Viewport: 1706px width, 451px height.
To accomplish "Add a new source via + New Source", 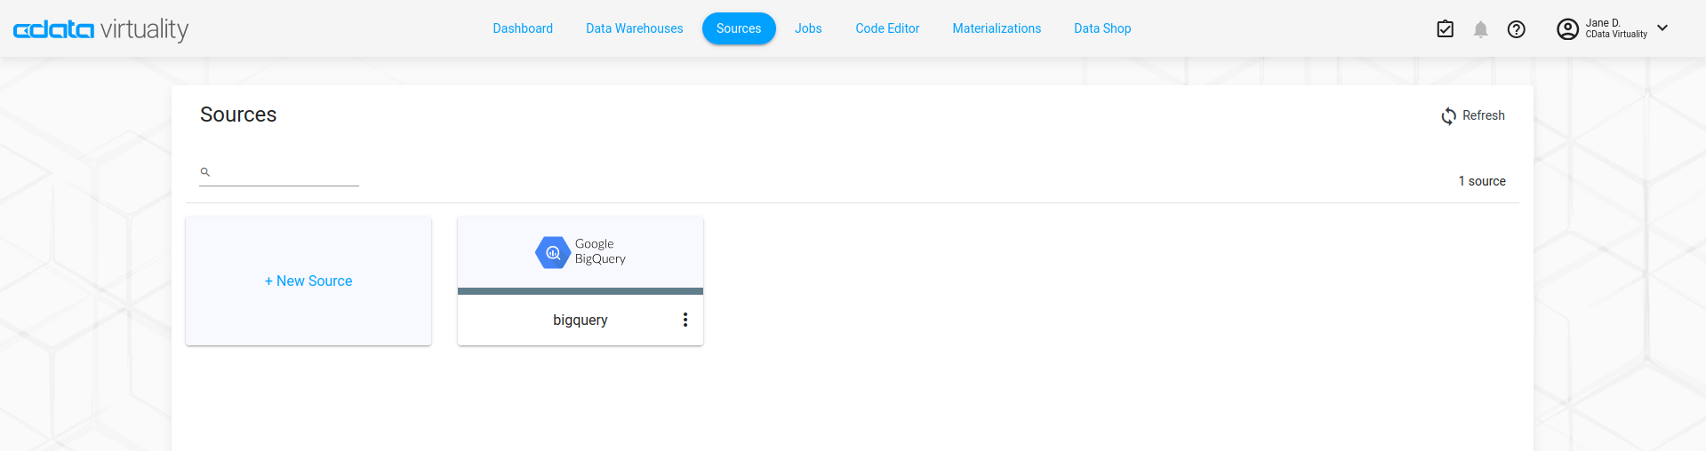I will 308,281.
